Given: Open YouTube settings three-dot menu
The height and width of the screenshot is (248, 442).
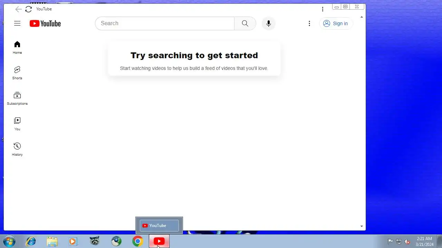Looking at the screenshot, I should point(309,23).
